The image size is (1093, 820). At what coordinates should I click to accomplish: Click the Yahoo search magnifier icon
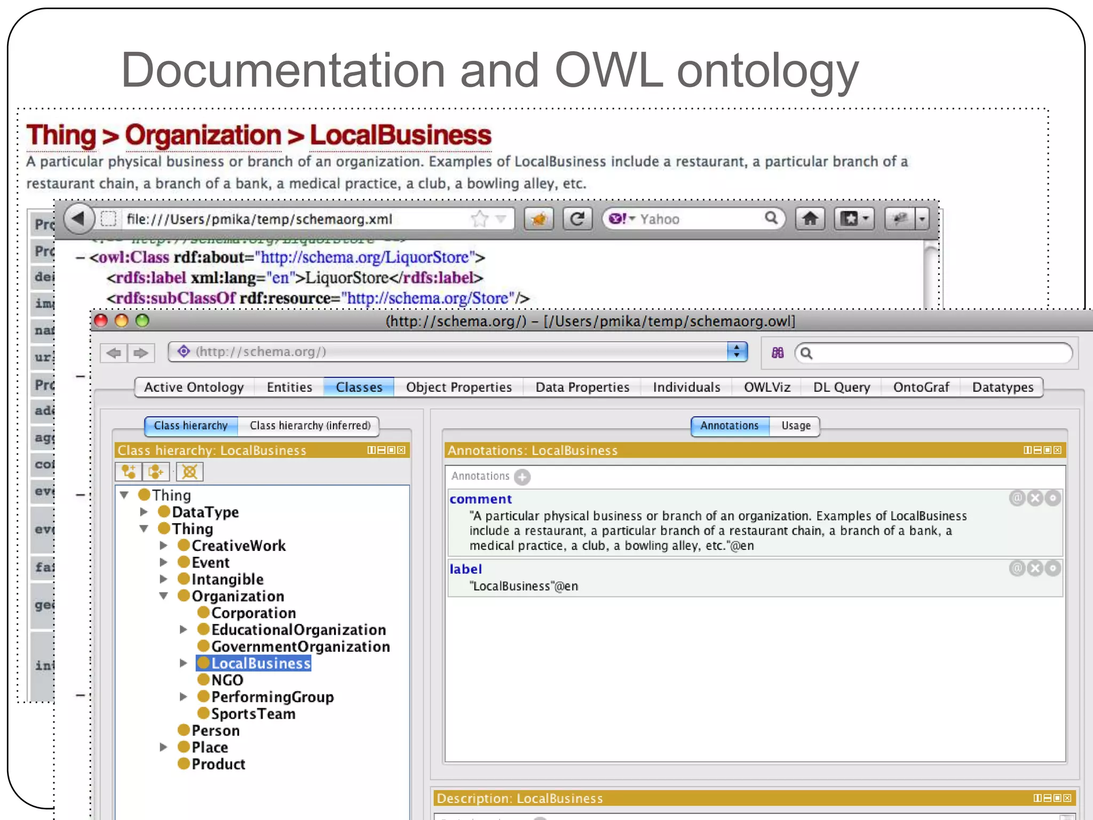[771, 218]
